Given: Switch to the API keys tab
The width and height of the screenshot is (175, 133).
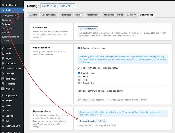Looking at the screenshot, I should click(x=131, y=15).
